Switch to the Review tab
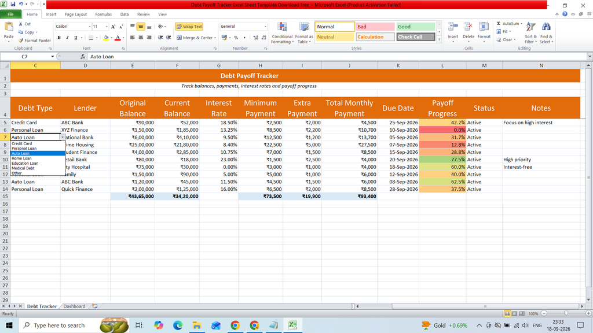 point(144,14)
